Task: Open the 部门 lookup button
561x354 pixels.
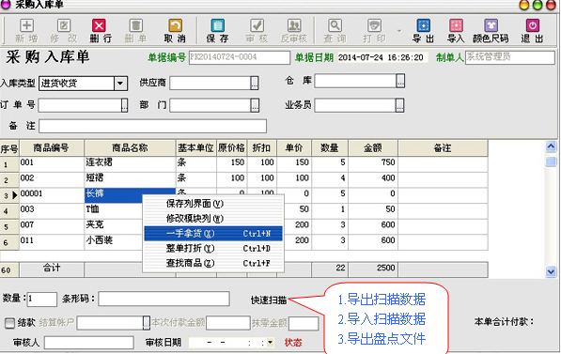Action: click(x=255, y=105)
